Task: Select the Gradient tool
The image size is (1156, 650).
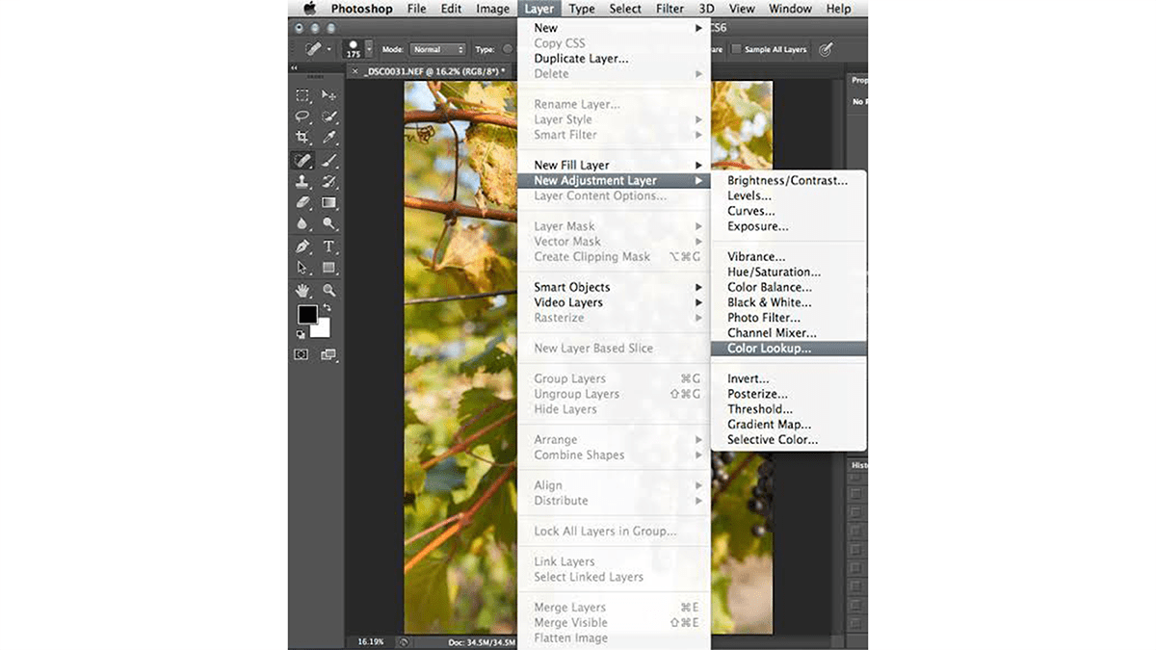Action: 329,202
